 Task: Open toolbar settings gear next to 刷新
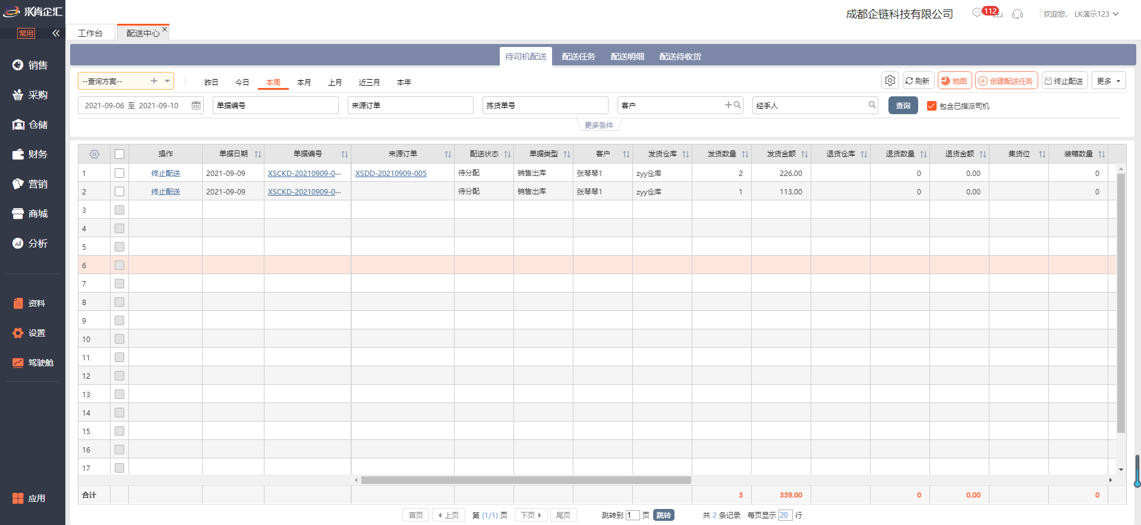890,80
